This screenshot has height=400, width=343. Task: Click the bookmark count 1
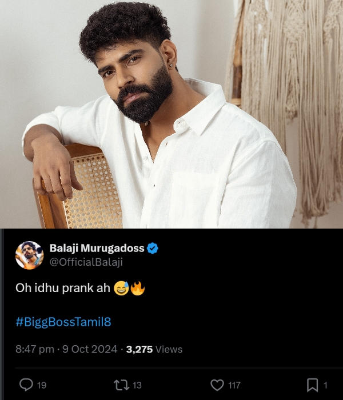325,385
